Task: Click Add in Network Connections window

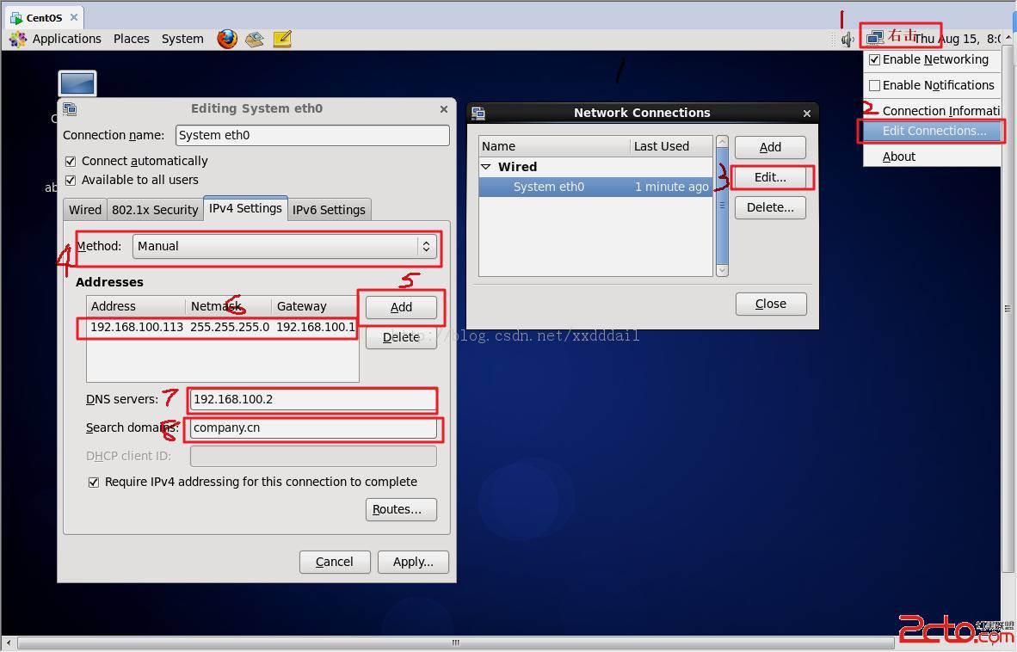Action: (771, 147)
